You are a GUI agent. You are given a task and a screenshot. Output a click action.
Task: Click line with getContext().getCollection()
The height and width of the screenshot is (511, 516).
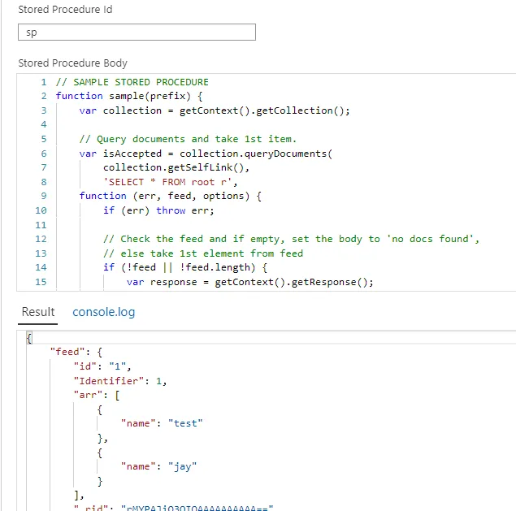(215, 110)
